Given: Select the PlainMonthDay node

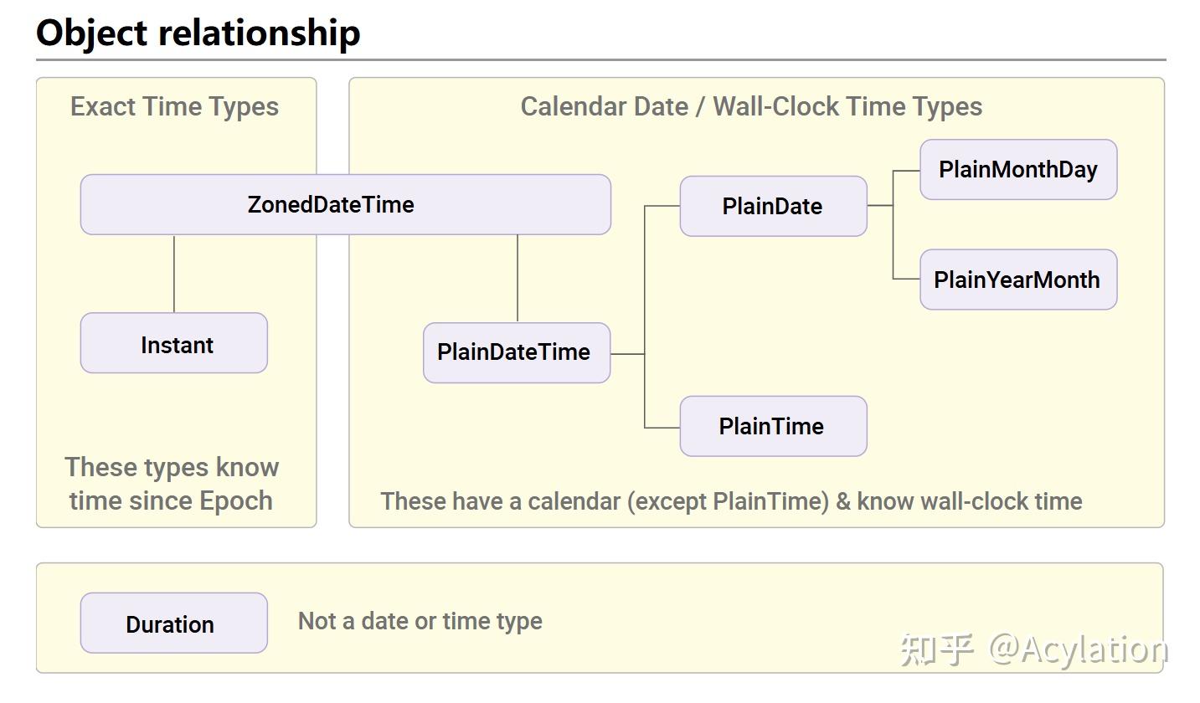Looking at the screenshot, I should click(1018, 169).
